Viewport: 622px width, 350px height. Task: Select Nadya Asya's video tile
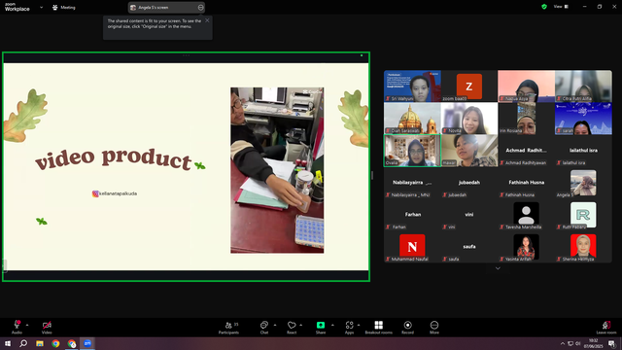(527, 87)
